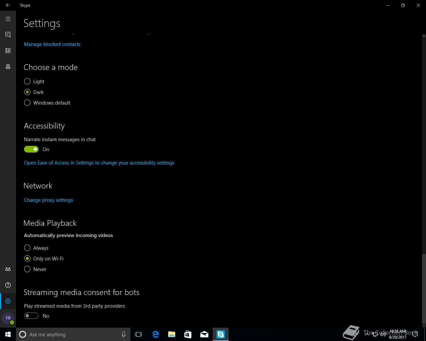Open Mail app from taskbar
The width and height of the screenshot is (426, 341).
coord(204,334)
